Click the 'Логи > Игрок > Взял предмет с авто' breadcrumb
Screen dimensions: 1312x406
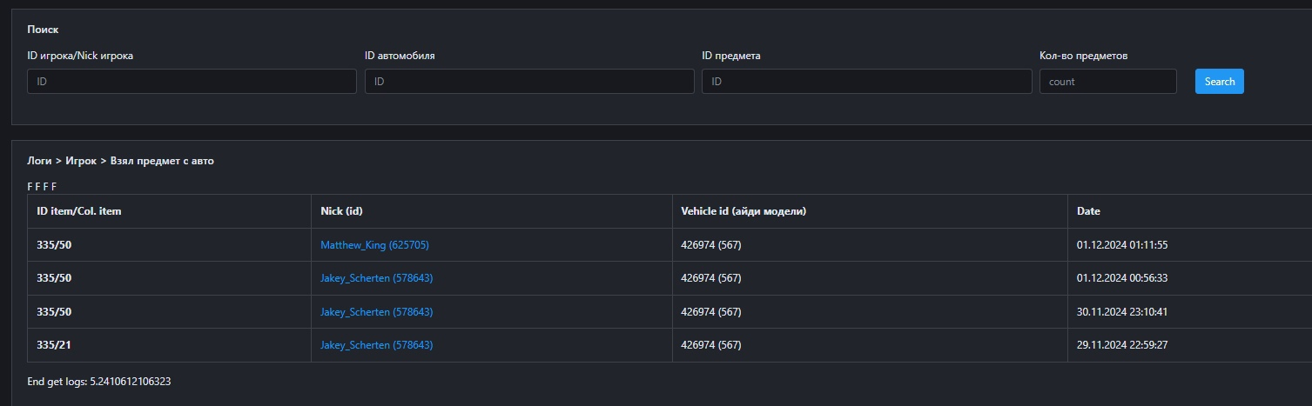(x=120, y=161)
